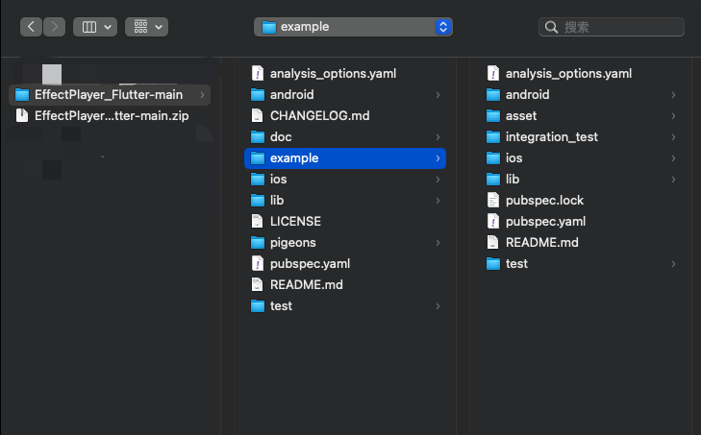Open the item grouping options dropdown
701x435 pixels.
tap(146, 27)
